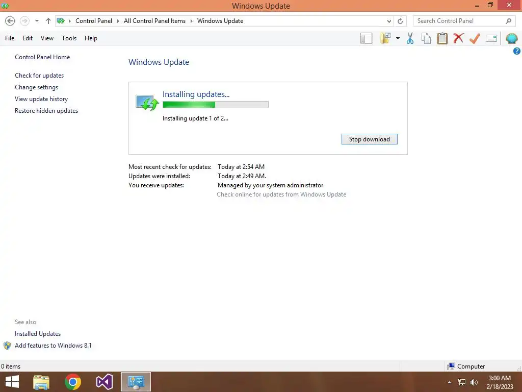
Task: Expand the arrow after All Control Panel Items
Action: (x=192, y=21)
